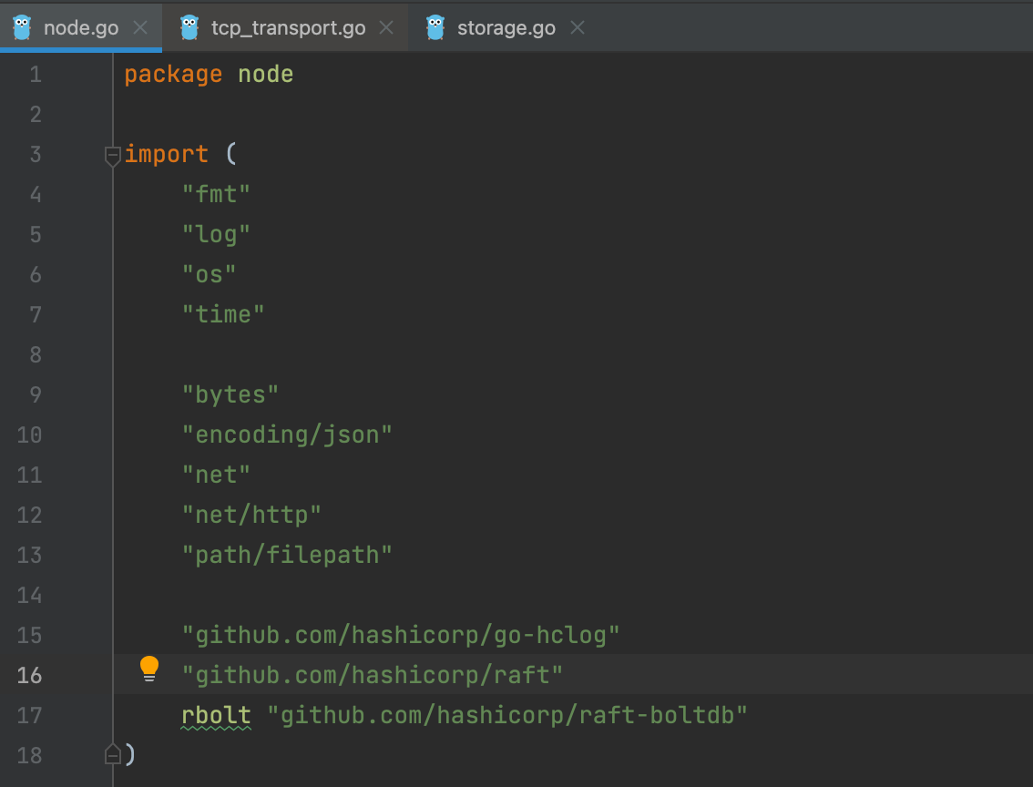Click the gopher icon on storage.go tab
The width and height of the screenshot is (1033, 787).
[435, 26]
